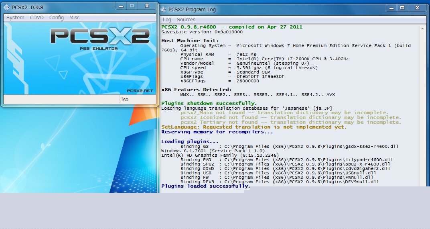Click the 'SetLanguage: Requested translation' line
The width and height of the screenshot is (430, 229).
254,127
